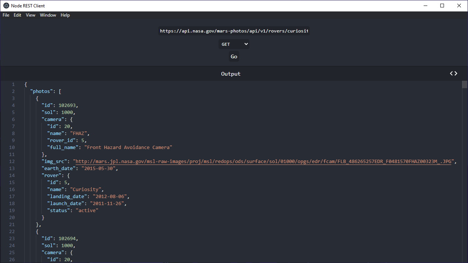This screenshot has width=468, height=263.
Task: Select the id value 102693
Action: 67,105
